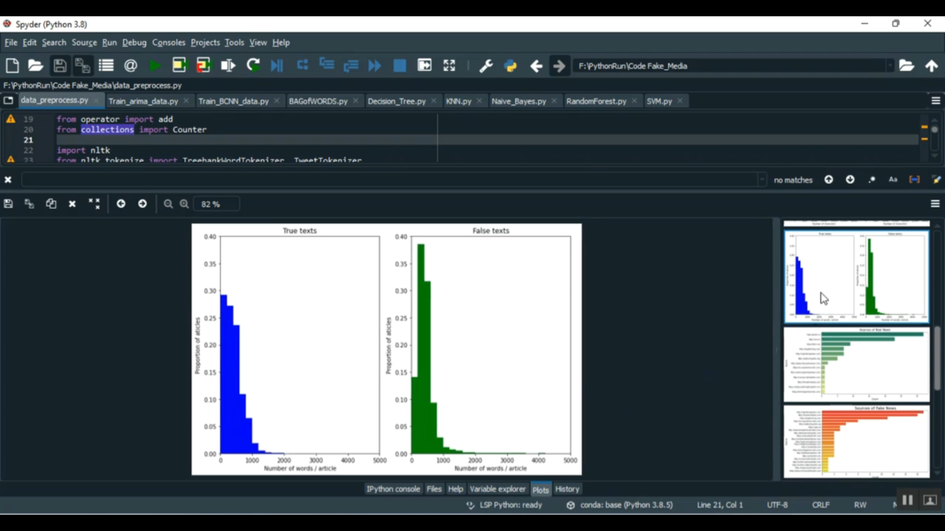
Task: Click the Save file icon in main toolbar
Action: click(60, 65)
